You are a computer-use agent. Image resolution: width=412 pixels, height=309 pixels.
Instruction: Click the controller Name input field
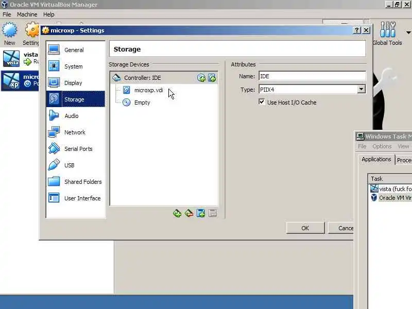tap(312, 76)
